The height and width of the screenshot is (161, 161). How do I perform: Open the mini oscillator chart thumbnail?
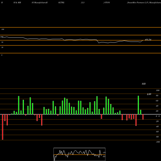[80, 154]
